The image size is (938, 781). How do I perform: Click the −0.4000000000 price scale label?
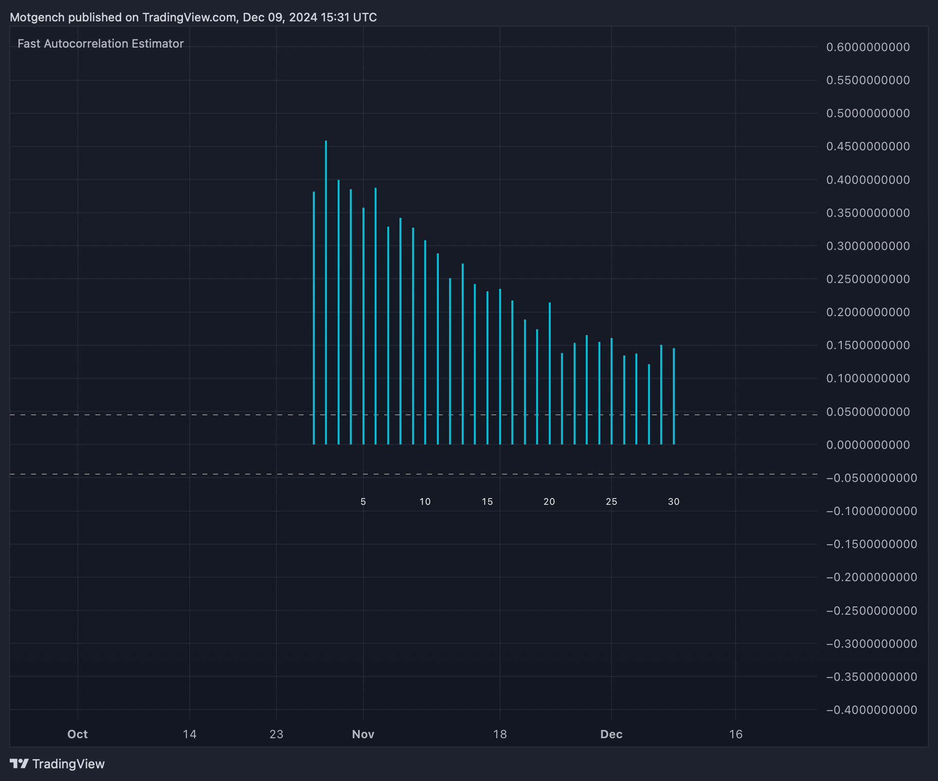pyautogui.click(x=871, y=710)
